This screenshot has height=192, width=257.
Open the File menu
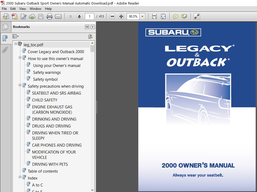point(4,9)
